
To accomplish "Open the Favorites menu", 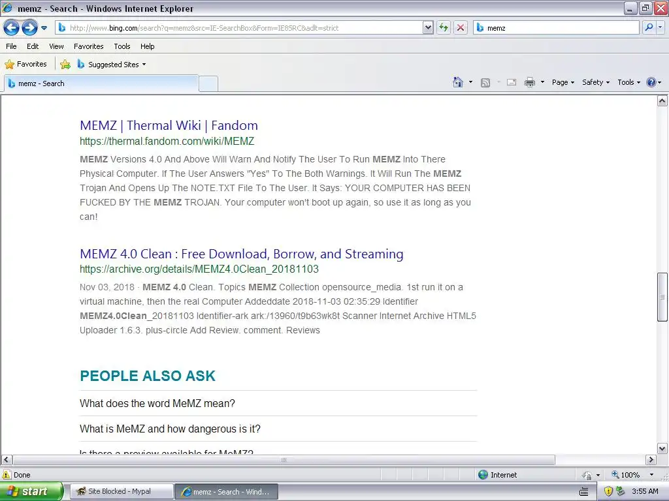I will 88,46.
